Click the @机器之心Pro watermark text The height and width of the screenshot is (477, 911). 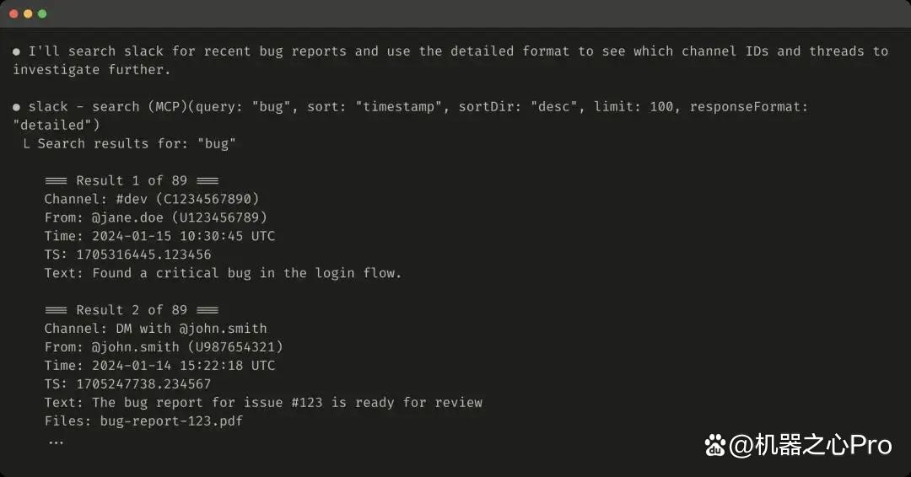pyautogui.click(x=811, y=446)
